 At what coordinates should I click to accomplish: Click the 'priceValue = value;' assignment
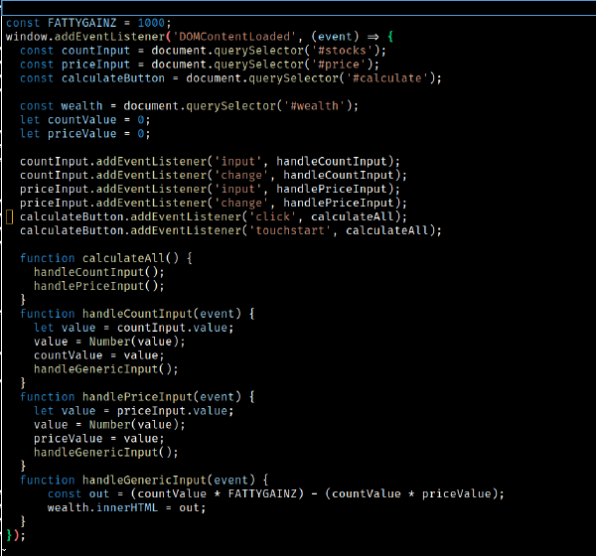[x=99, y=439]
